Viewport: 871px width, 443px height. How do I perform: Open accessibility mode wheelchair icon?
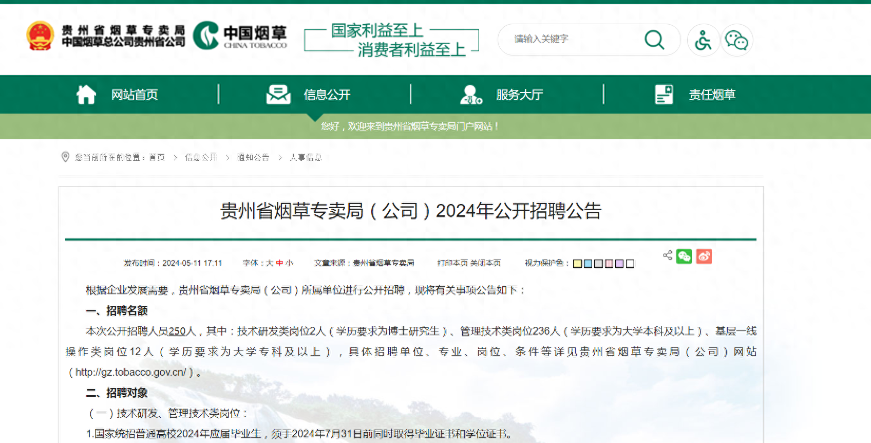coord(703,40)
